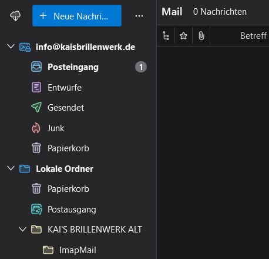Click the Junk flame icon
The width and height of the screenshot is (269, 259).
(36, 128)
